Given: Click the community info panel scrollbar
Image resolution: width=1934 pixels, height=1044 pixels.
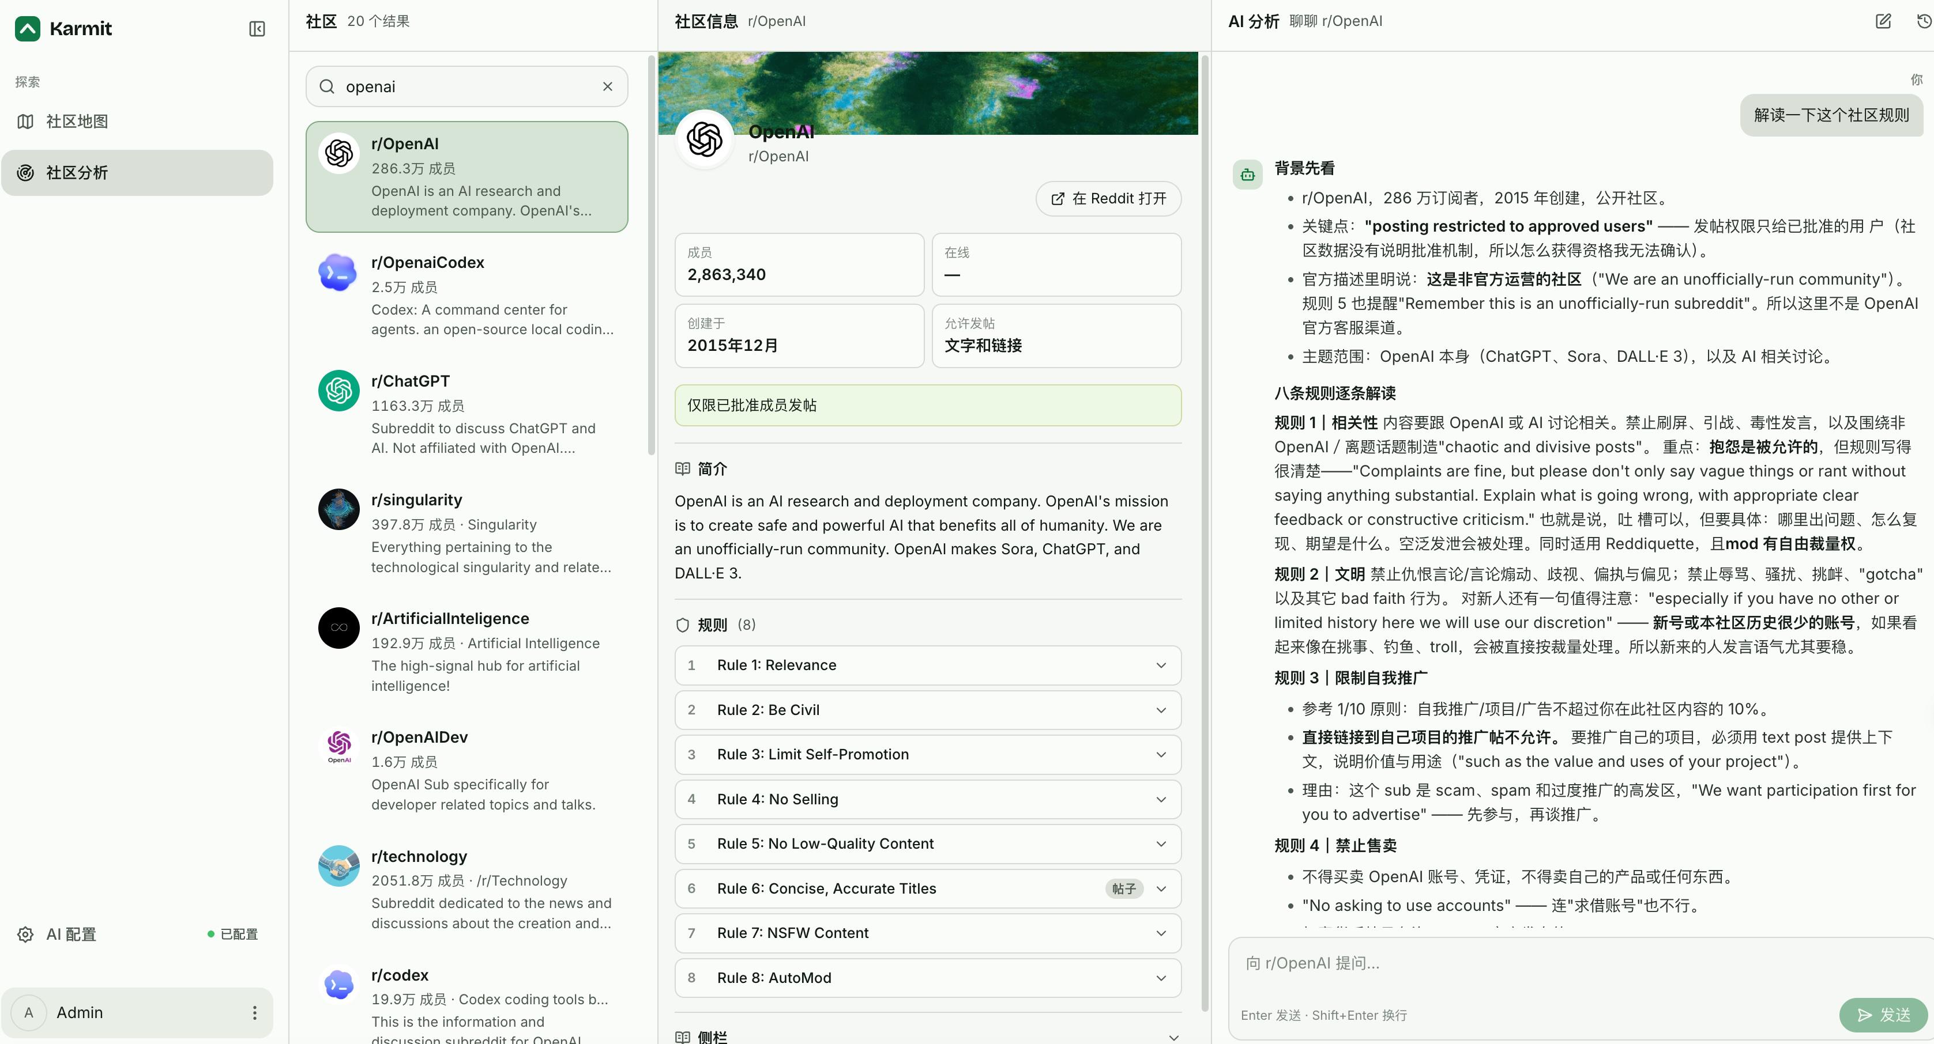Looking at the screenshot, I should 1205,532.
